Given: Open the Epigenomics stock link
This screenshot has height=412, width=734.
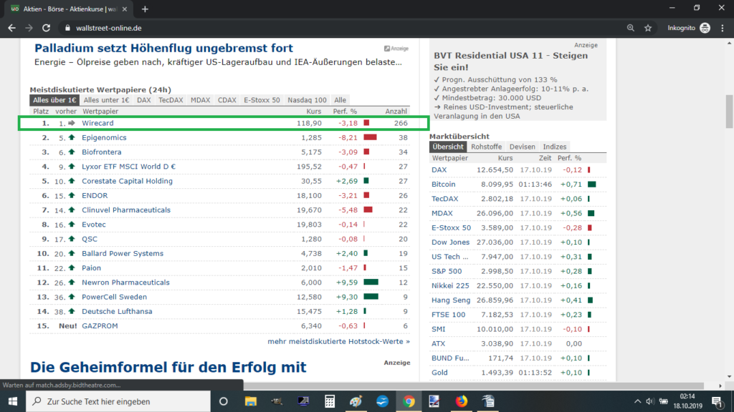Looking at the screenshot, I should (x=104, y=138).
